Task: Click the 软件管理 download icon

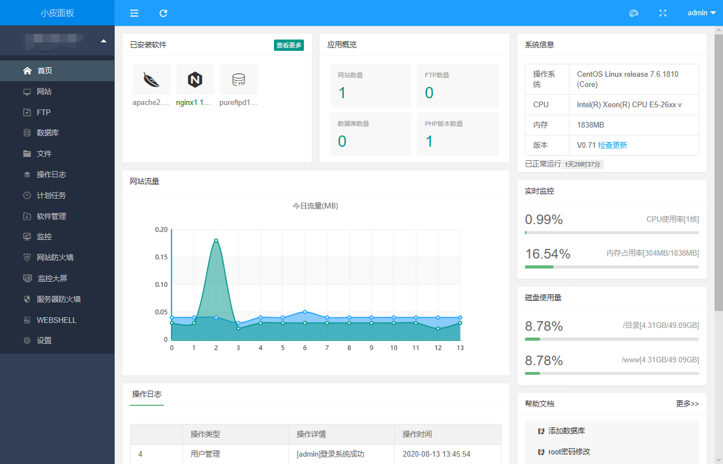Action: [x=27, y=216]
